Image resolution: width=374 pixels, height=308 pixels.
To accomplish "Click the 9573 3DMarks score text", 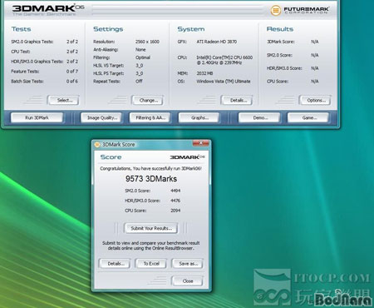I will pos(151,179).
